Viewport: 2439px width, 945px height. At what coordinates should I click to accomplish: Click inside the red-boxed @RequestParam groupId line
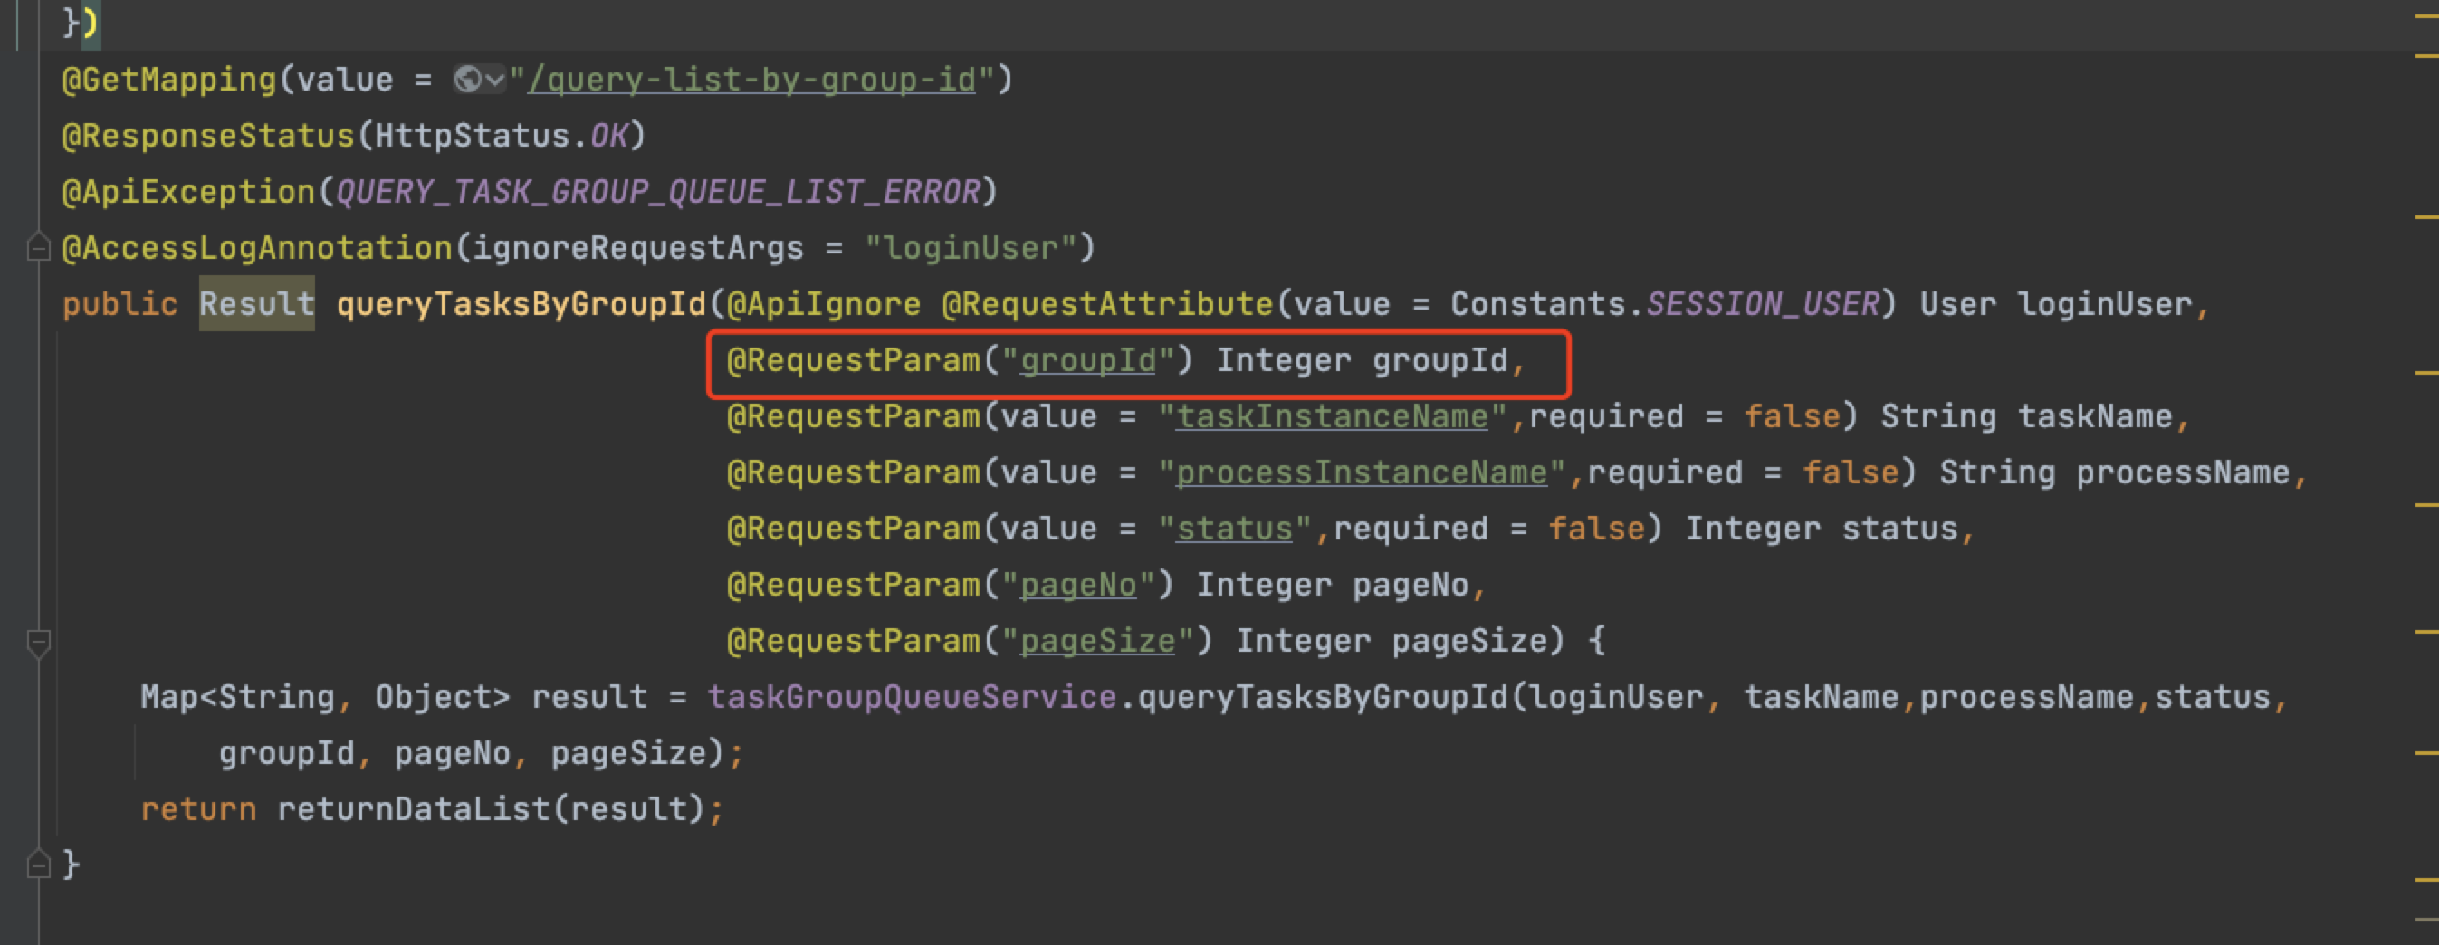[1136, 361]
